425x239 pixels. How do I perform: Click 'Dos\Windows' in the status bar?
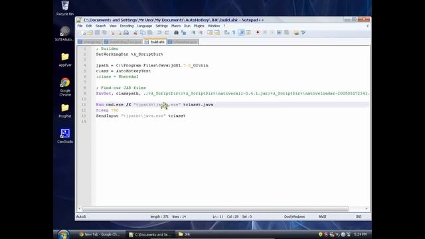click(x=294, y=217)
